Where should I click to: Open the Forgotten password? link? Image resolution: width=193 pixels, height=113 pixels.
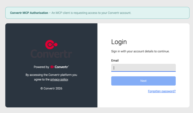click(x=162, y=91)
